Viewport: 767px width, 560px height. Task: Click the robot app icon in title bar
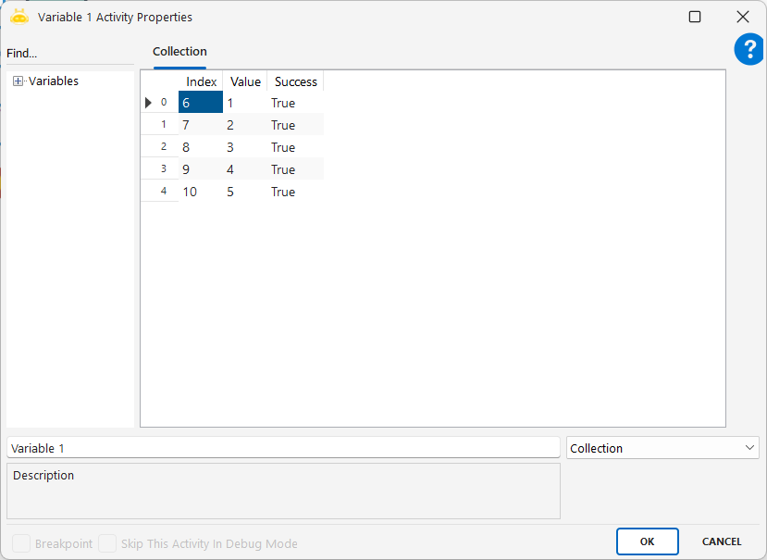(19, 17)
